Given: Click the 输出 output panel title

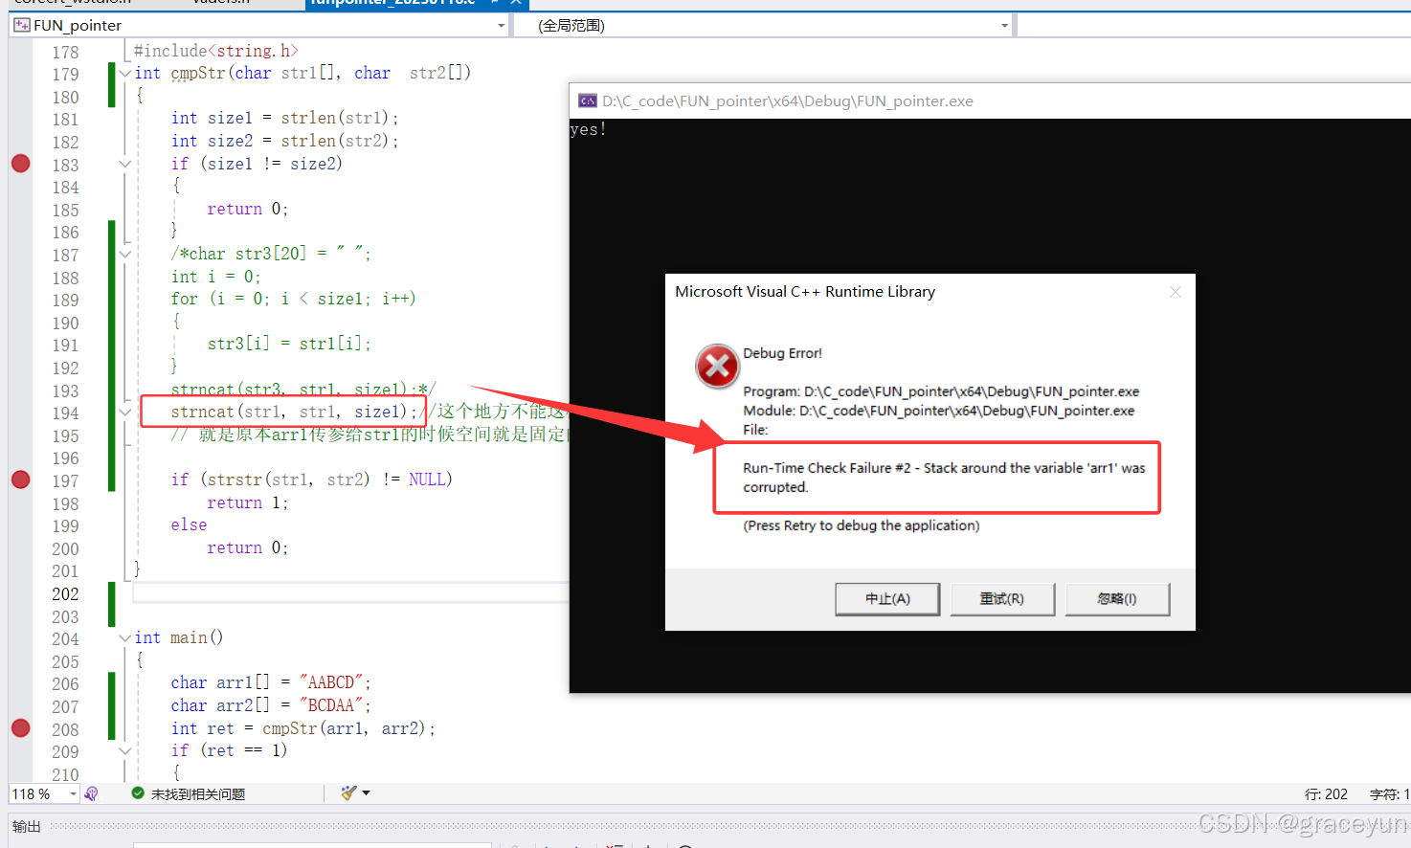Looking at the screenshot, I should 27,827.
